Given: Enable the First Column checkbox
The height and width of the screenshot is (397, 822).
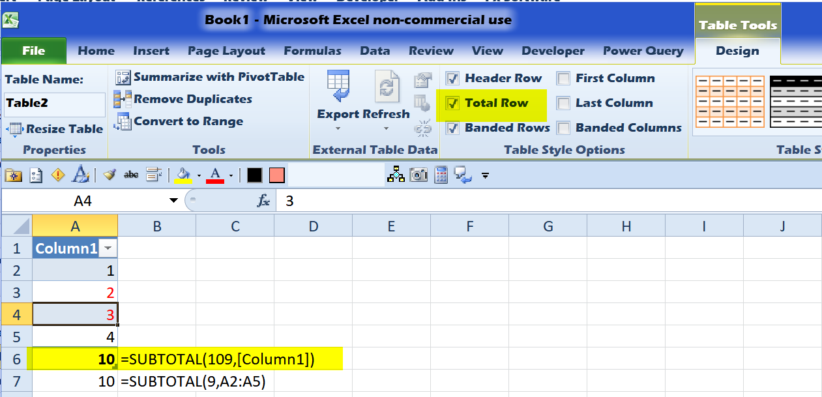Looking at the screenshot, I should (563, 79).
